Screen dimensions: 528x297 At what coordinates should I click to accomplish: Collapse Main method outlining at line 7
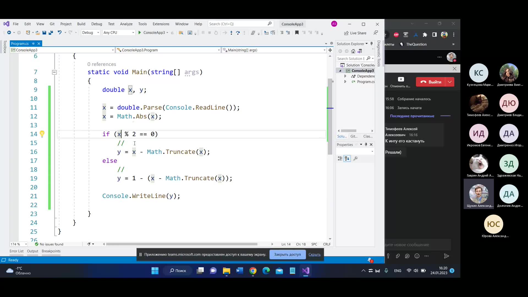[x=54, y=72]
